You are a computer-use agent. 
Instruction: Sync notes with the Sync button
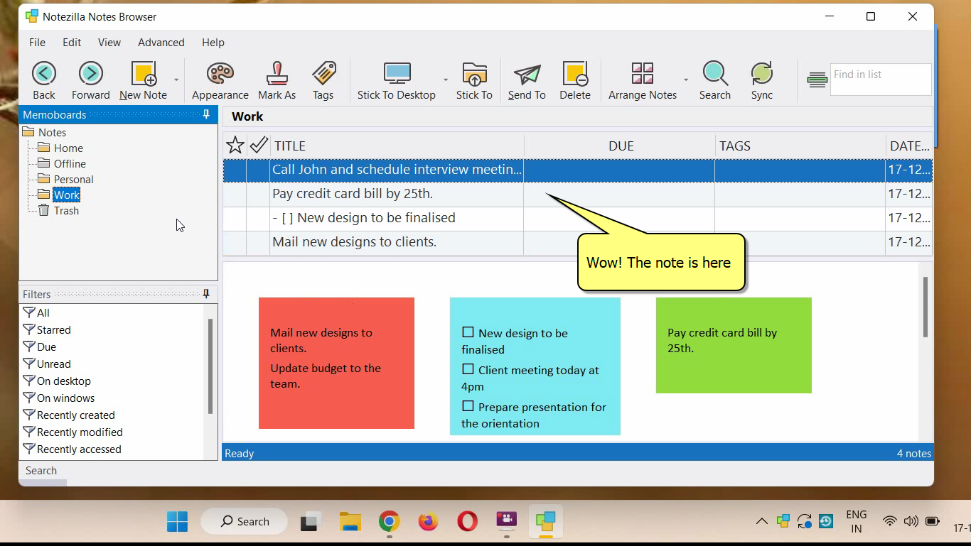click(x=761, y=80)
